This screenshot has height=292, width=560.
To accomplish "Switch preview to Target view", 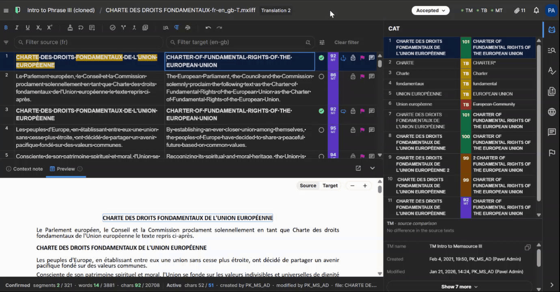I will point(330,186).
